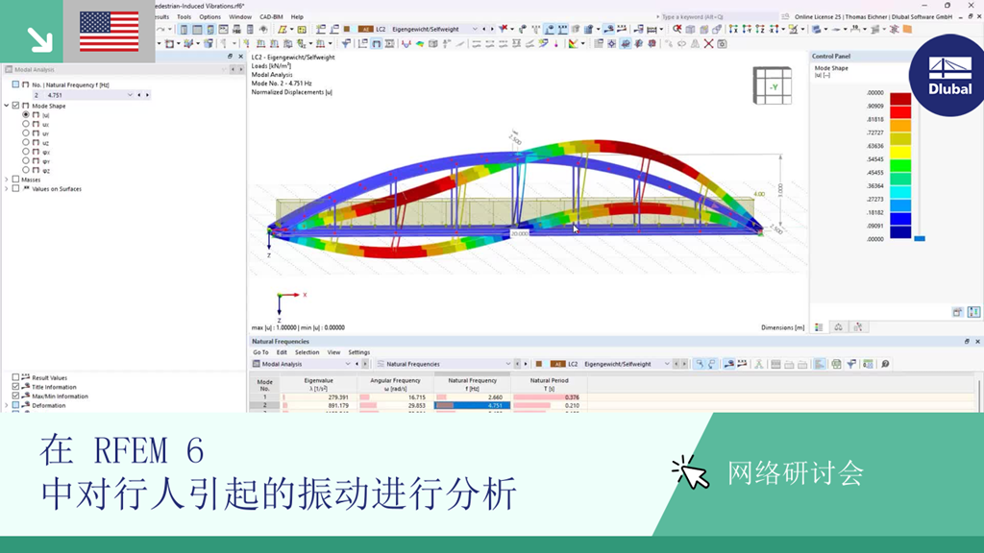This screenshot has height=553, width=984.
Task: Go to the next mode with the navigator arrow
Action: point(147,95)
